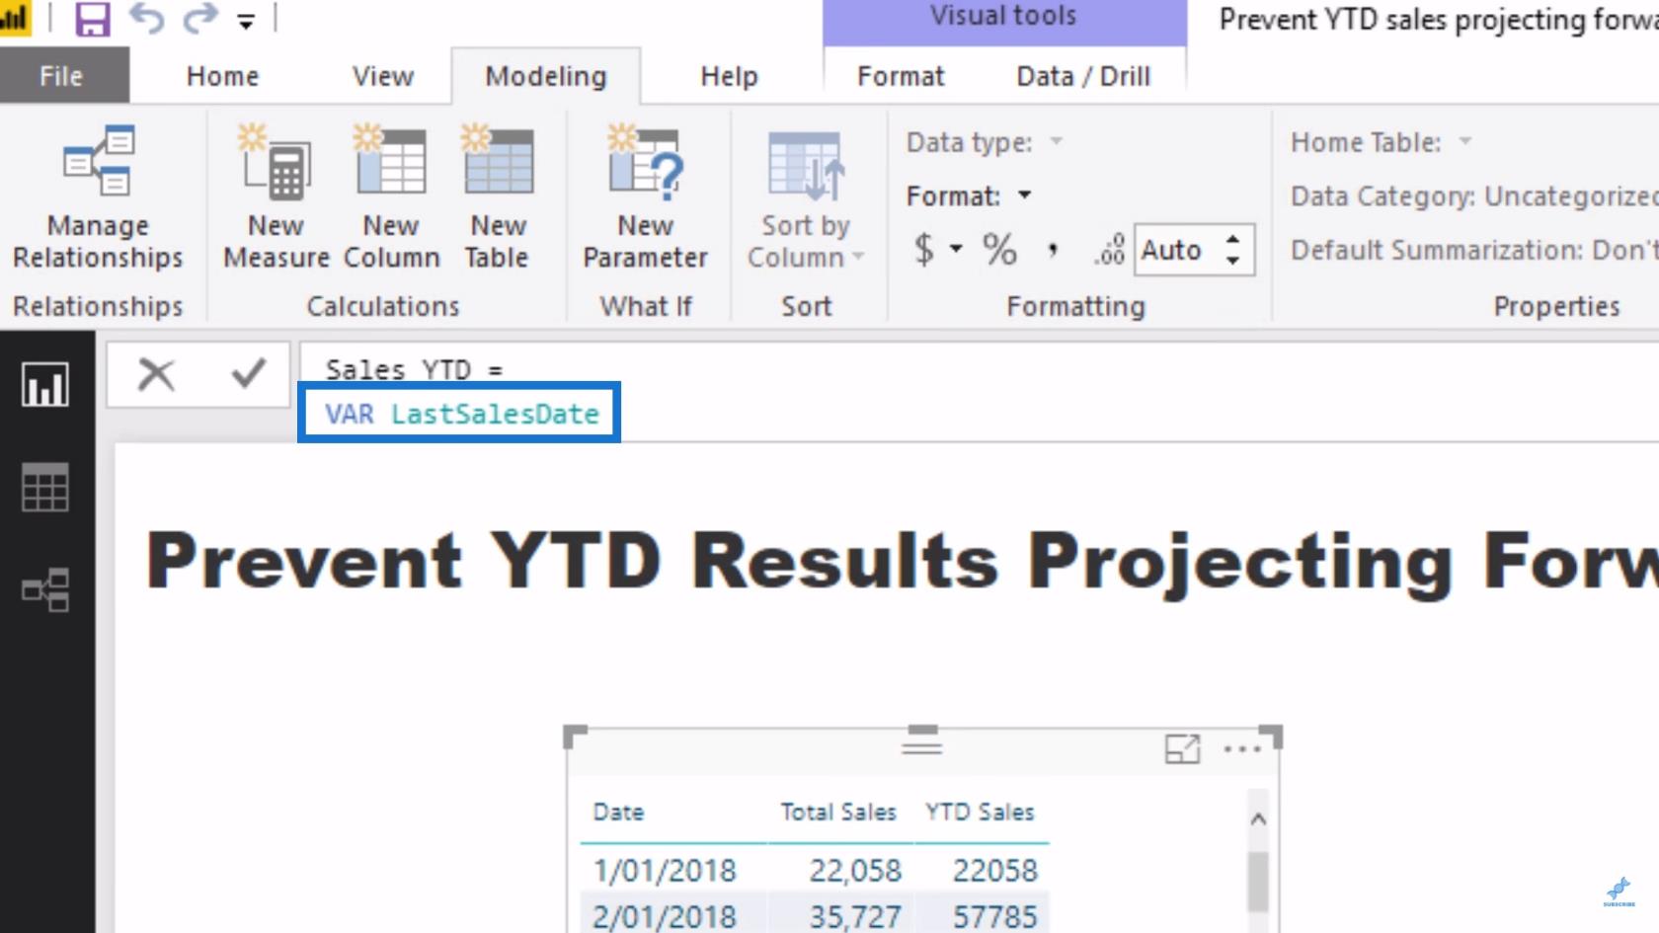Create a New Column

[x=391, y=197]
